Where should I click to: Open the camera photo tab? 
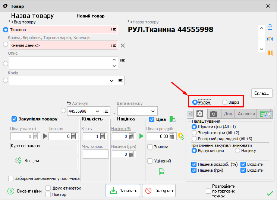214,114
